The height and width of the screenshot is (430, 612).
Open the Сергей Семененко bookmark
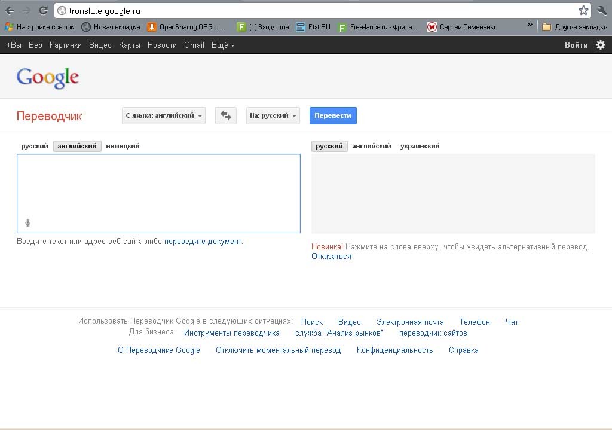tap(463, 27)
